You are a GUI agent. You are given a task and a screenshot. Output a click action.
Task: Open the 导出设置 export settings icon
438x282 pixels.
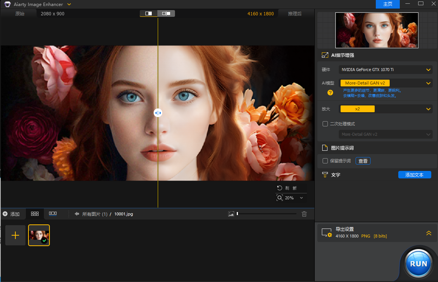[327, 233]
